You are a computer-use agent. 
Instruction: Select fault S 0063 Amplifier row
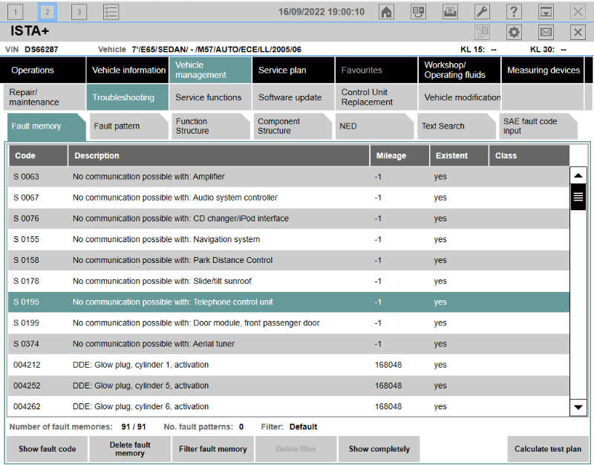point(289,177)
